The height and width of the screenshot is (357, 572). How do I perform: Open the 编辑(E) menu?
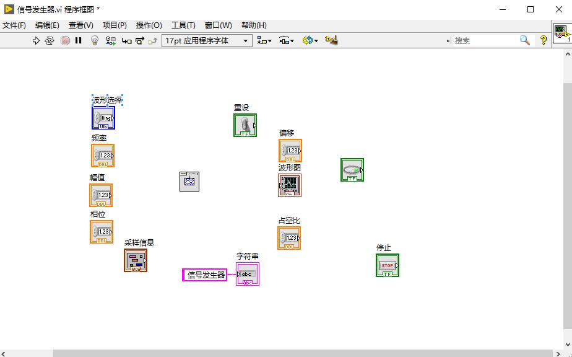[x=47, y=25]
